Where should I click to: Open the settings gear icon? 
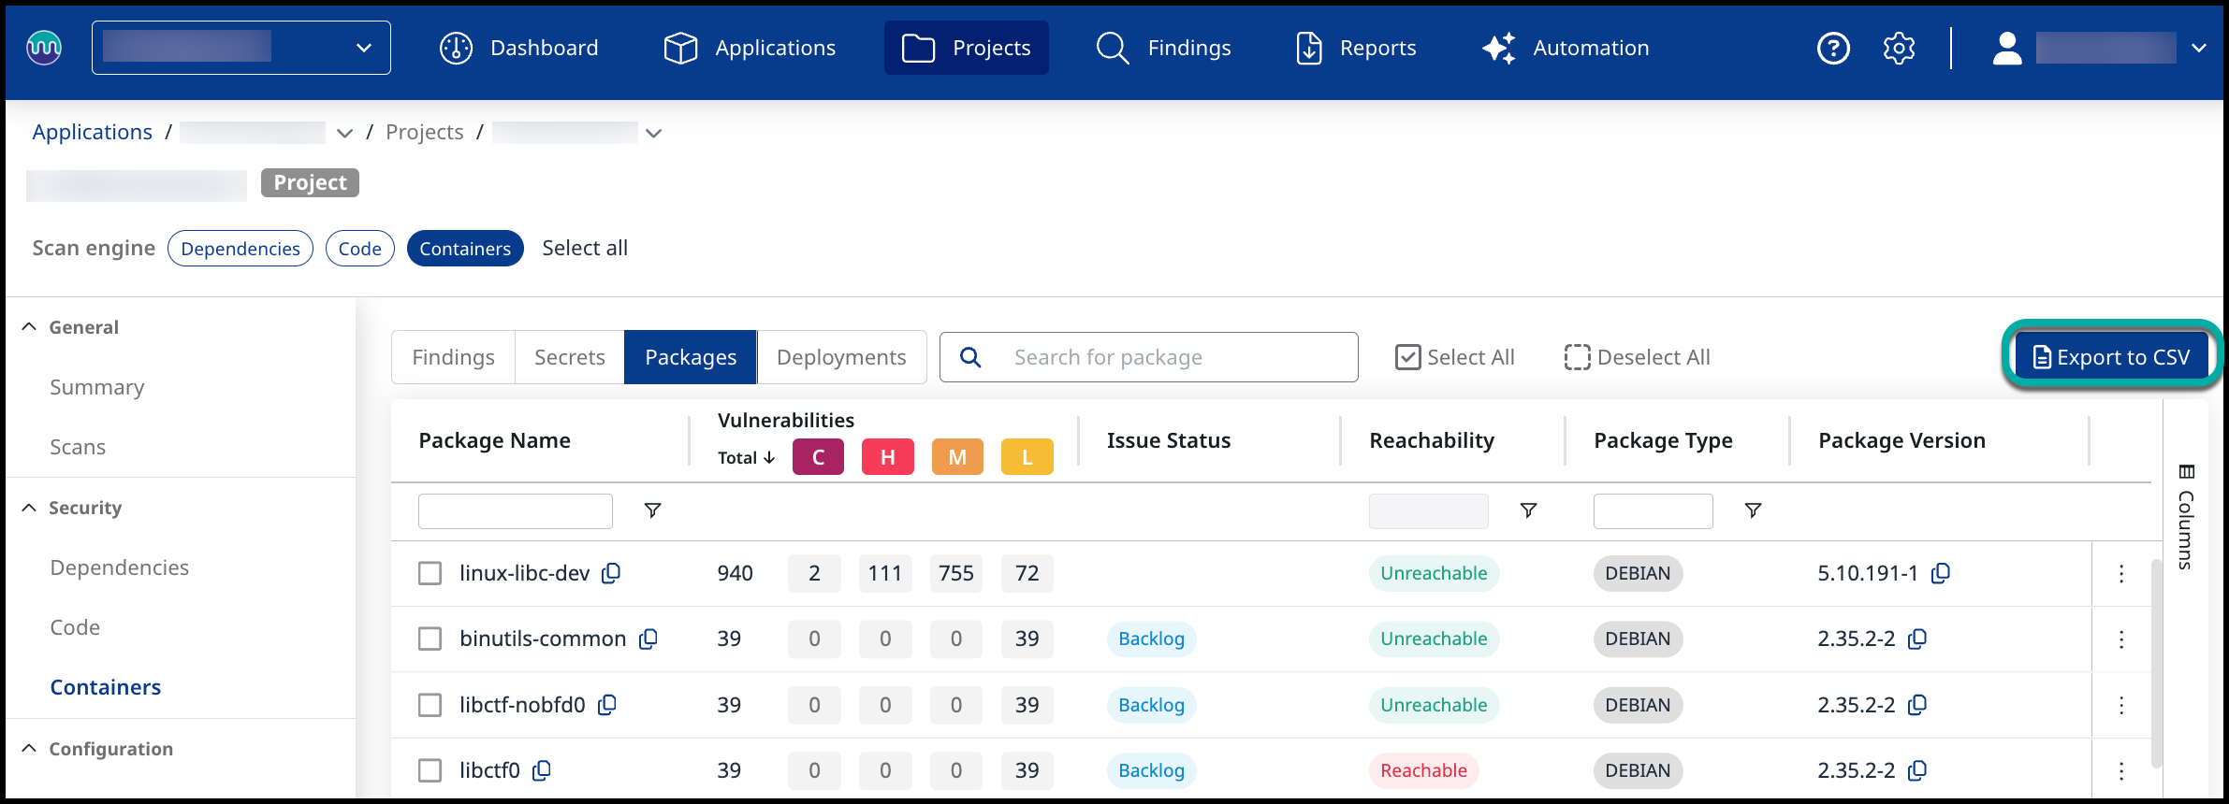(x=1899, y=48)
